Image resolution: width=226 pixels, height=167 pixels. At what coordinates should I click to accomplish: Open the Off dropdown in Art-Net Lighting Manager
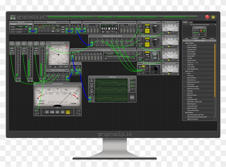[120, 59]
